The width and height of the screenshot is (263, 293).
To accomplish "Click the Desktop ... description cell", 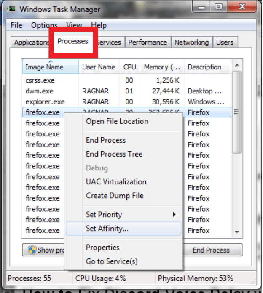I will pos(205,91).
